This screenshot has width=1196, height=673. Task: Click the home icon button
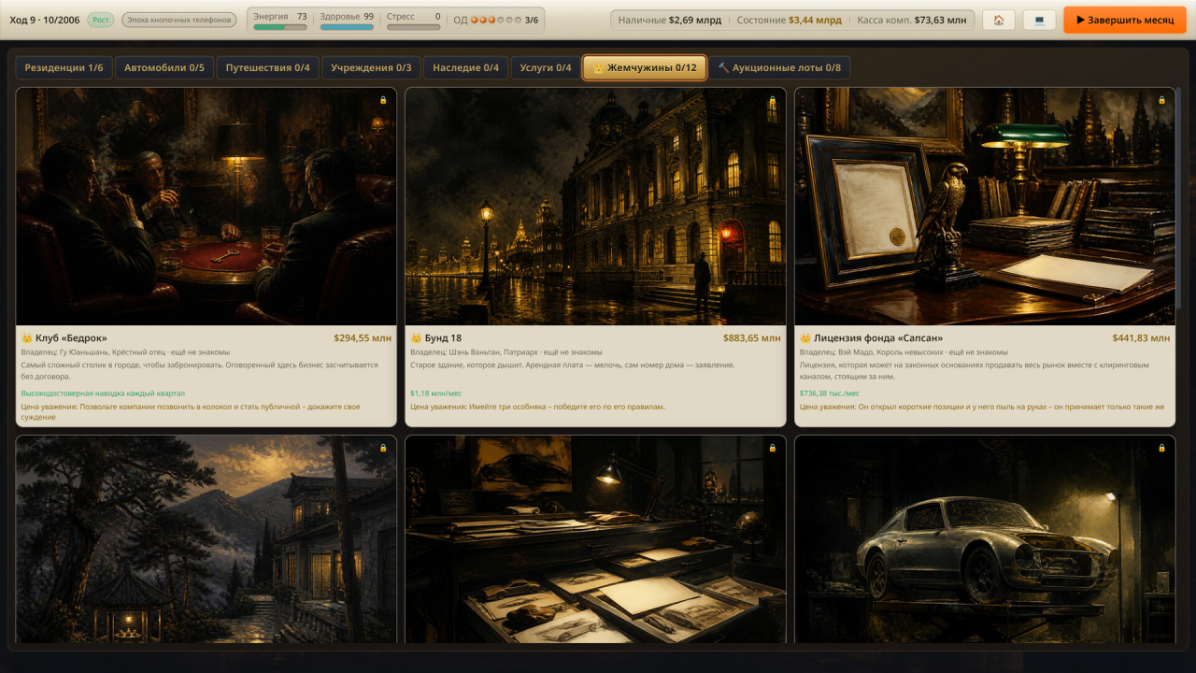(x=999, y=20)
